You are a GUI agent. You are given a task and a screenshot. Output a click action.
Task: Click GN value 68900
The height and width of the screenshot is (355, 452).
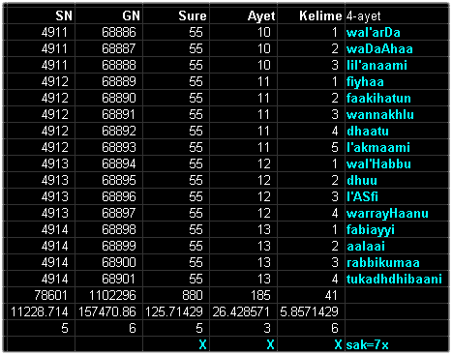(x=119, y=262)
